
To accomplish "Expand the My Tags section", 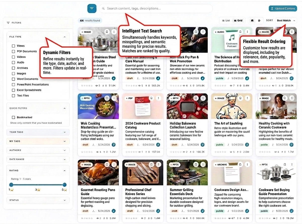I will 38,141.
